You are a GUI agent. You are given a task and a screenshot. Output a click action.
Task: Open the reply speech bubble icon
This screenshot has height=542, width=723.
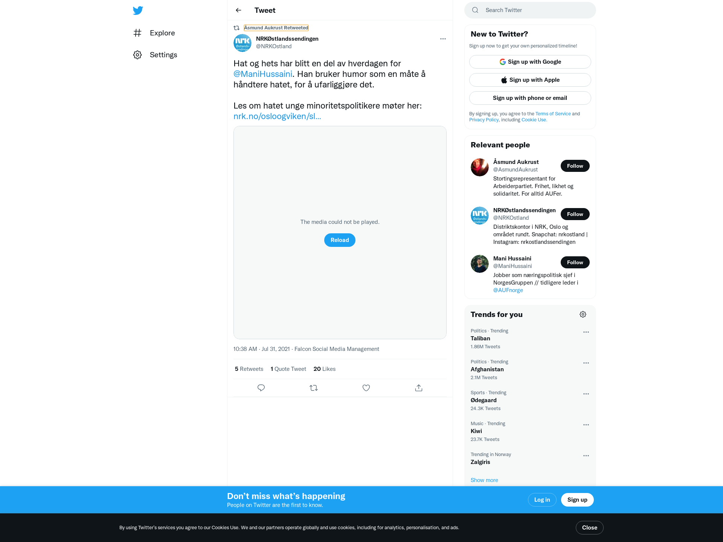pos(261,388)
